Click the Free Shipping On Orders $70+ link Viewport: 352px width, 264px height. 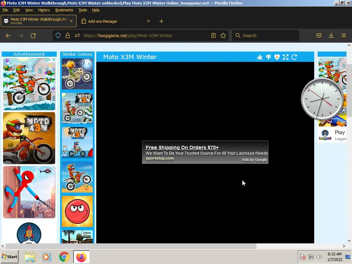(182, 147)
